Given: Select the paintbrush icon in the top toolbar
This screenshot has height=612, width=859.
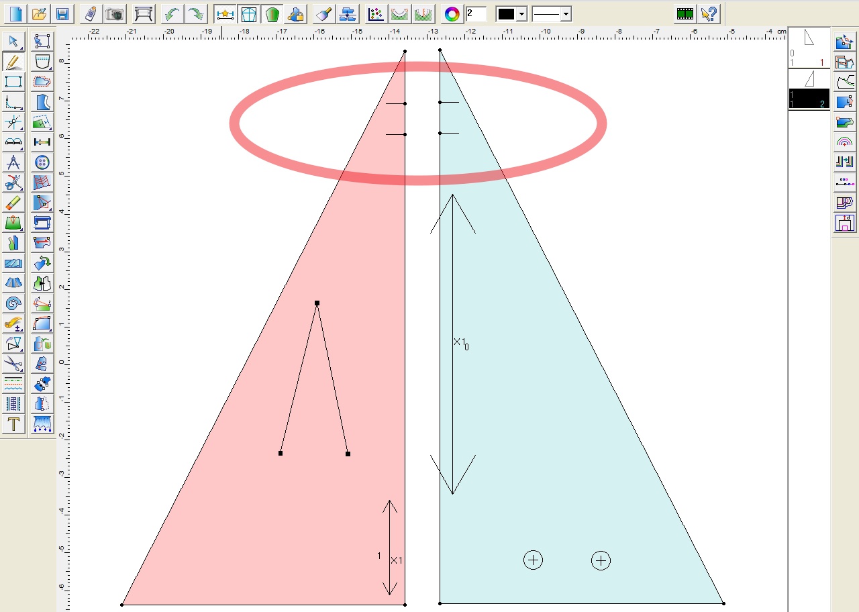Looking at the screenshot, I should tap(323, 13).
